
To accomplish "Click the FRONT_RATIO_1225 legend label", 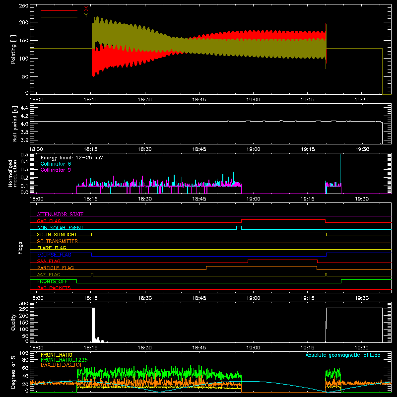I will tap(64, 360).
